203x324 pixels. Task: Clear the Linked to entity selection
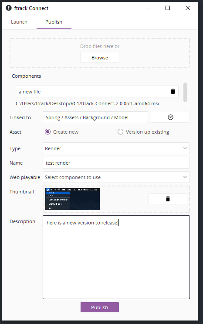coord(170,117)
